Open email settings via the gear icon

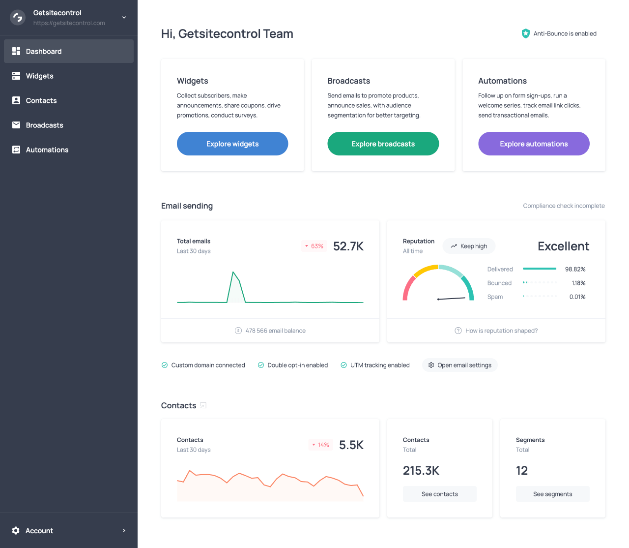point(431,365)
